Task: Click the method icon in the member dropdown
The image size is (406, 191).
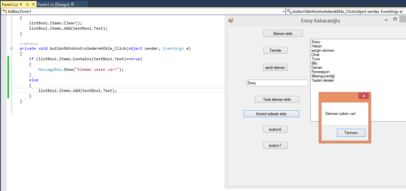Action: 289,12
